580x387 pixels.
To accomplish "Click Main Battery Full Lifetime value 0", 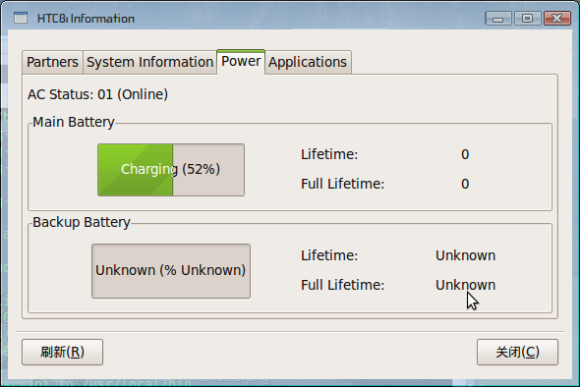I will [465, 184].
